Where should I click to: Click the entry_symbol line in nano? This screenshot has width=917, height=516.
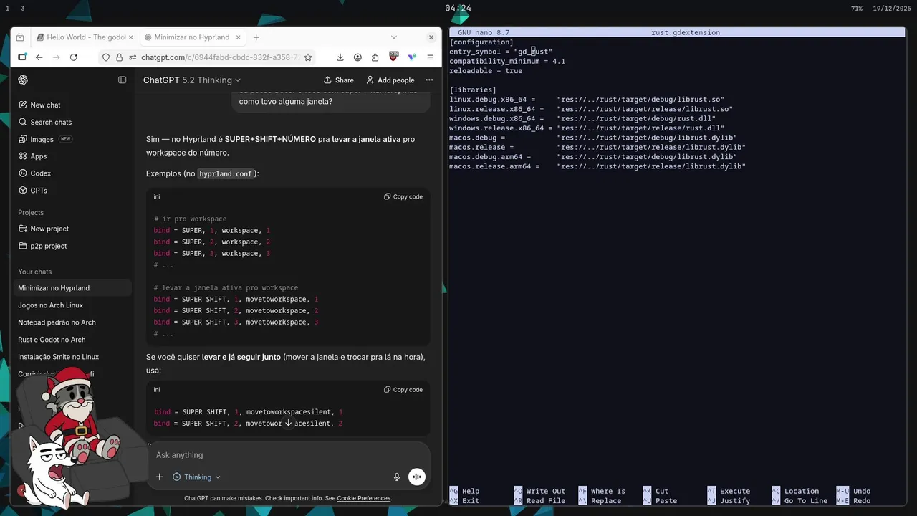(x=501, y=52)
